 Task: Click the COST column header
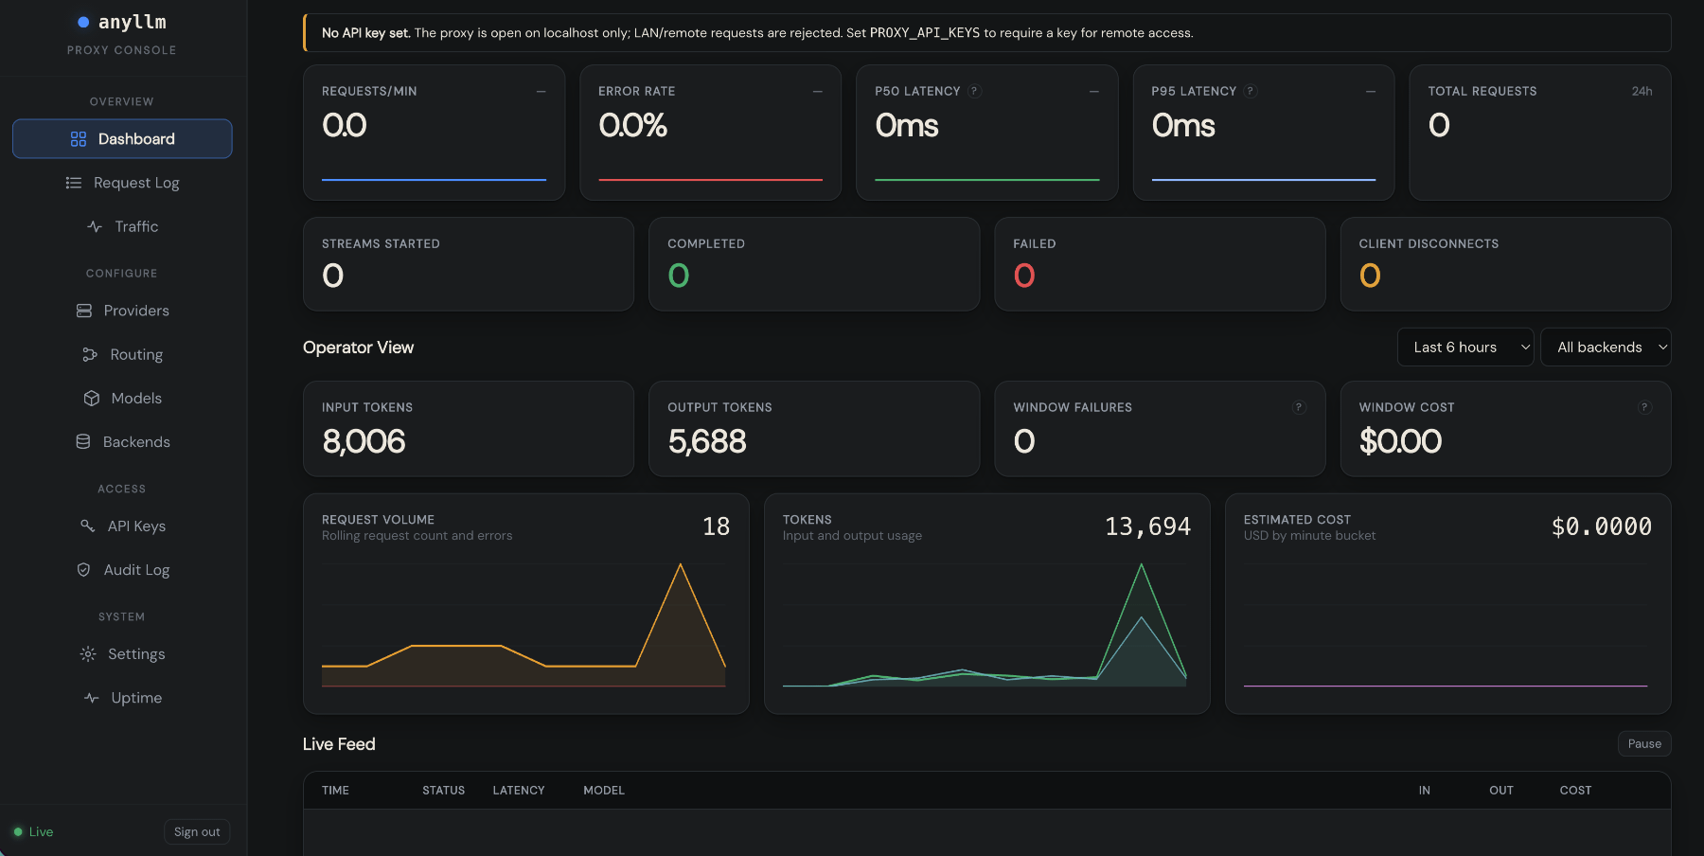(x=1575, y=791)
